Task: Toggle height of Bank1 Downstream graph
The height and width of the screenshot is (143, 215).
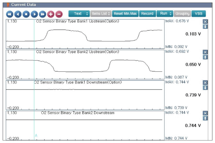Action: pyautogui.click(x=205, y=88)
